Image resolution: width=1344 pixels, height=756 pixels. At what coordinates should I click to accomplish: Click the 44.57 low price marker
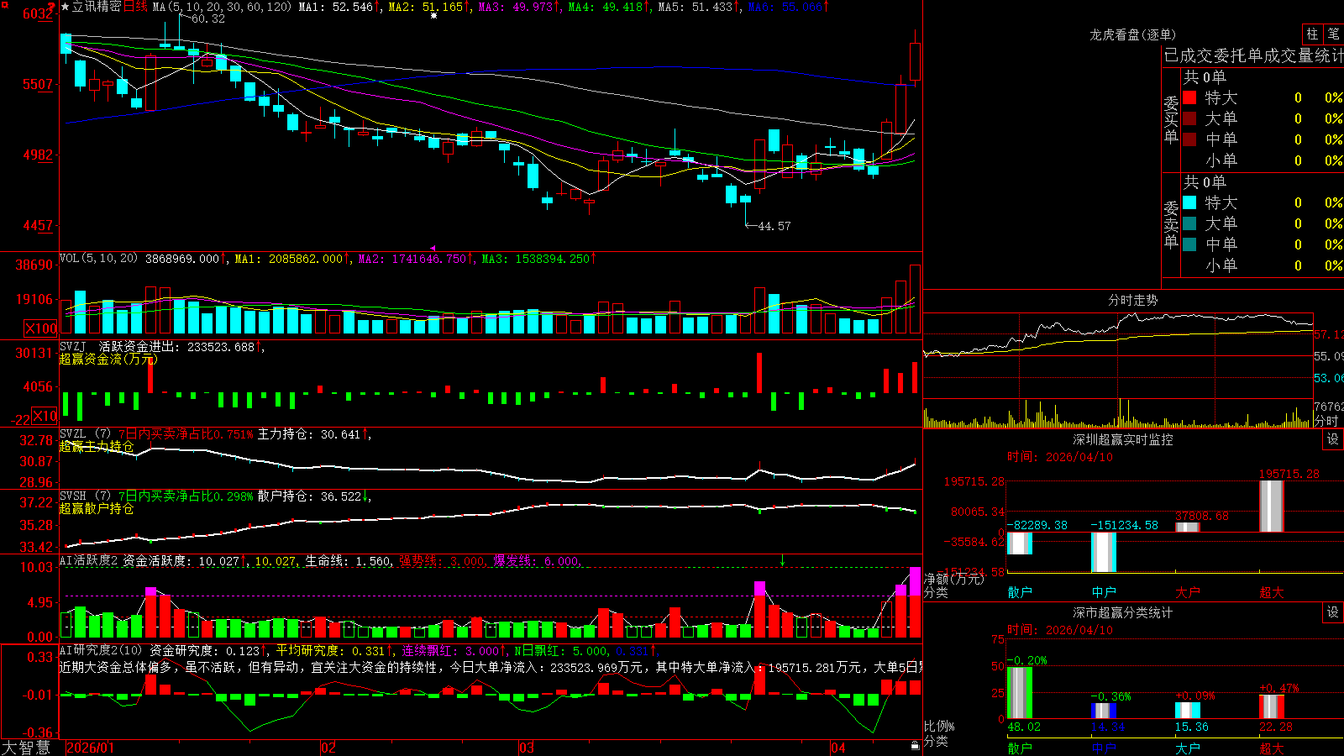coord(774,226)
